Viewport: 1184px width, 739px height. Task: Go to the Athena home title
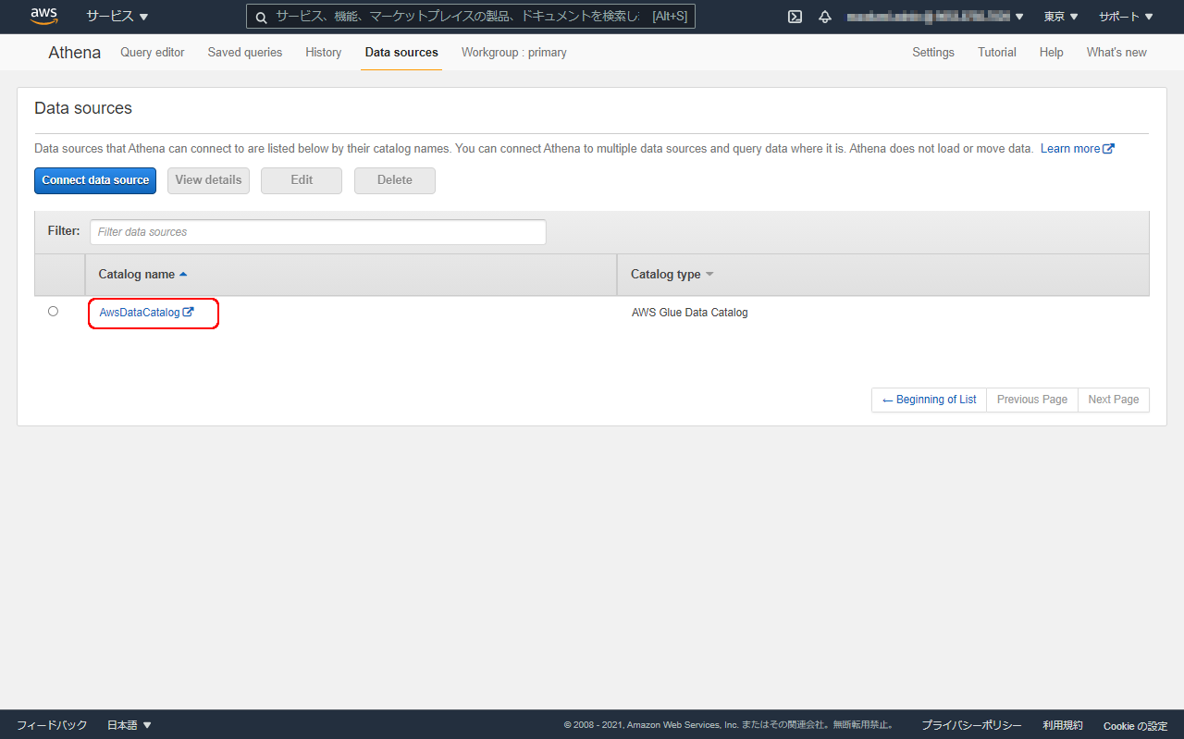75,53
